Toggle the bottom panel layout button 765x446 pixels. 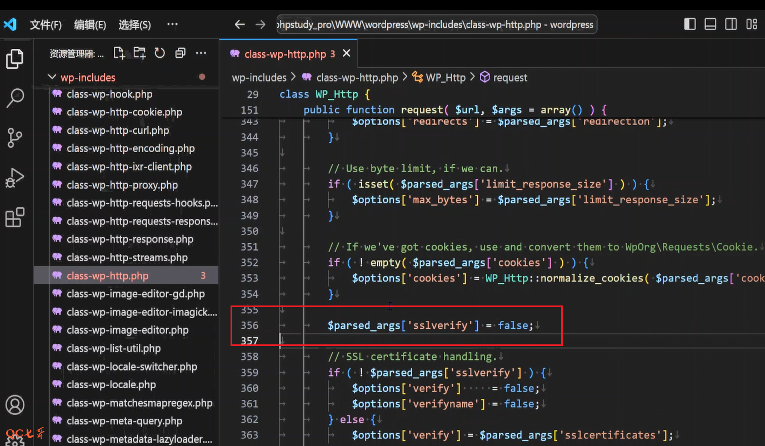[x=710, y=24]
